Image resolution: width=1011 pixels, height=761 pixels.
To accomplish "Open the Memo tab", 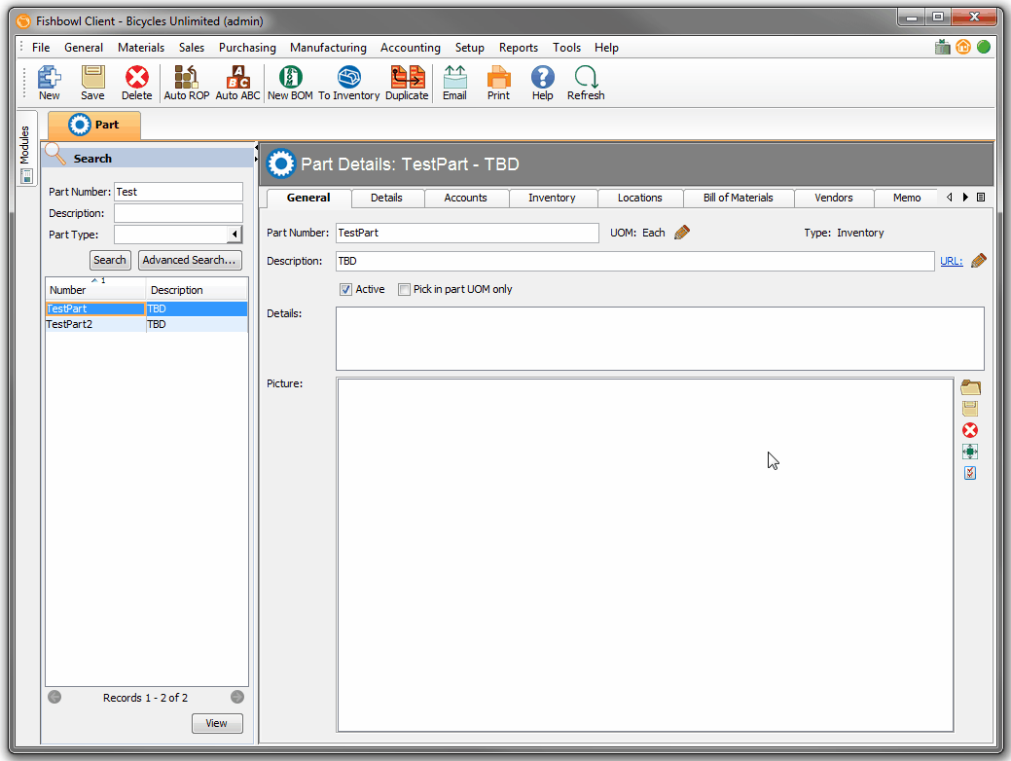I will click(907, 198).
